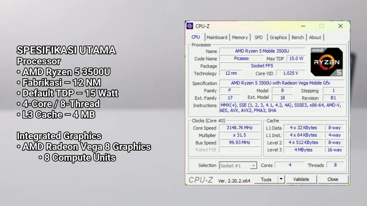Open the Memory tab
This screenshot has width=367, height=206.
(x=240, y=37)
